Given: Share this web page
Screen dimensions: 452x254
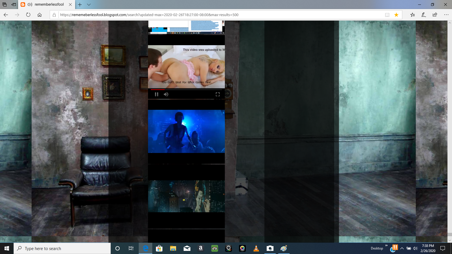Looking at the screenshot, I should (435, 15).
